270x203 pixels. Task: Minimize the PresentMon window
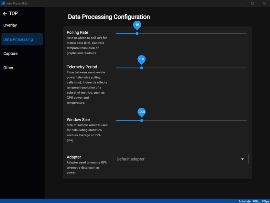click(241, 3)
